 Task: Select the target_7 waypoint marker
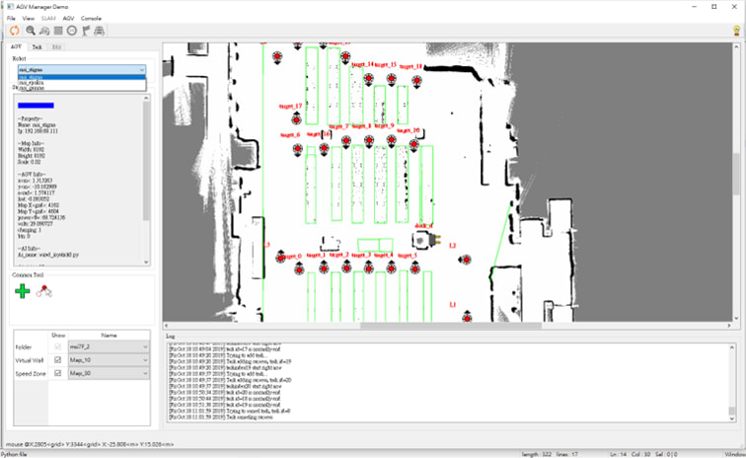pyautogui.click(x=346, y=141)
